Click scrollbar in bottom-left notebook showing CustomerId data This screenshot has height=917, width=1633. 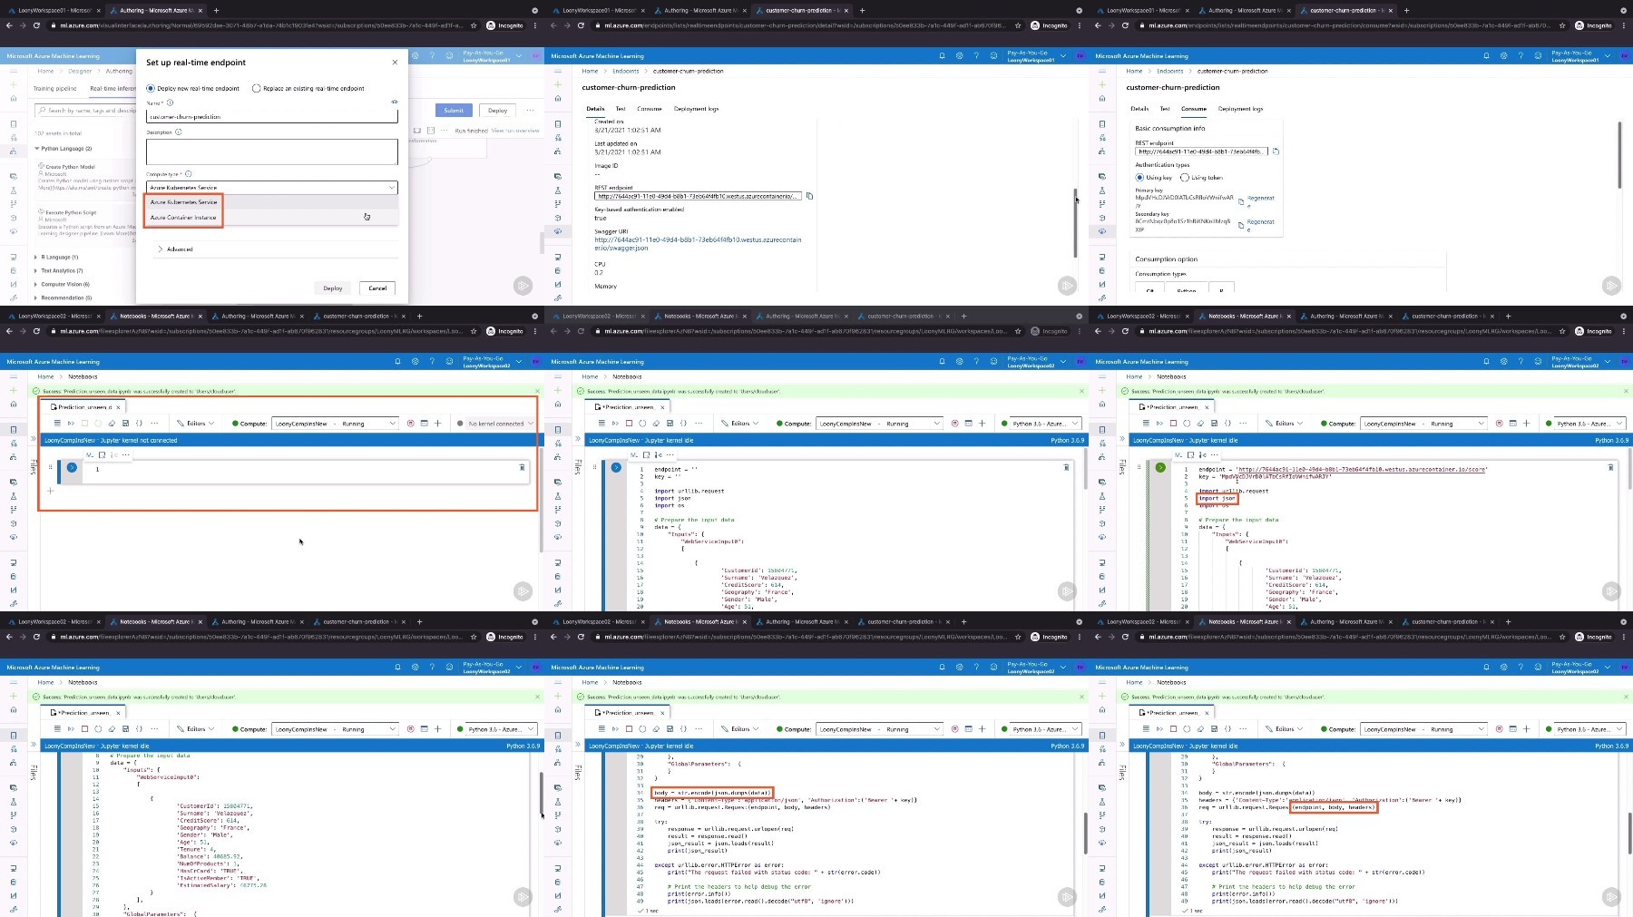pyautogui.click(x=542, y=795)
